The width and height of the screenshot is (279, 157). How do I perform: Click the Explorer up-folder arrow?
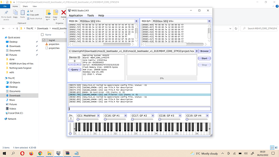(17, 28)
